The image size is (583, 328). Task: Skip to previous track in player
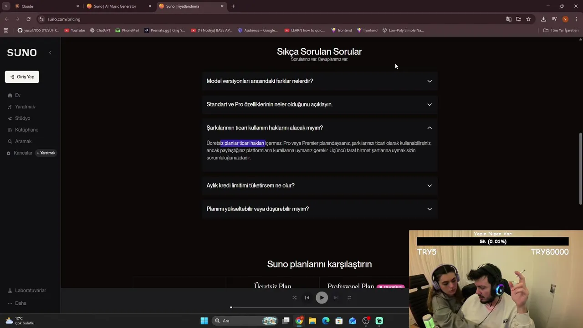point(307,297)
